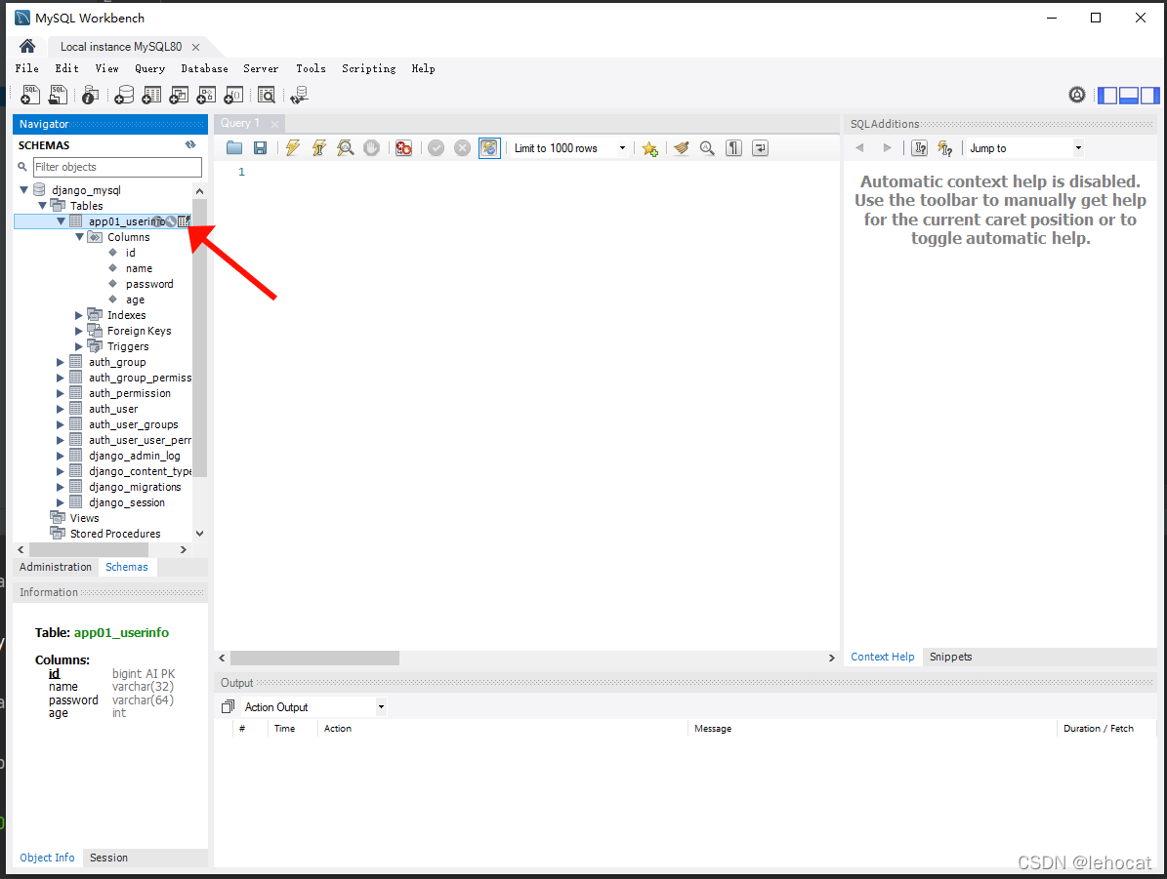The image size is (1167, 879).
Task: Switch to the Session tab
Action: pos(108,858)
